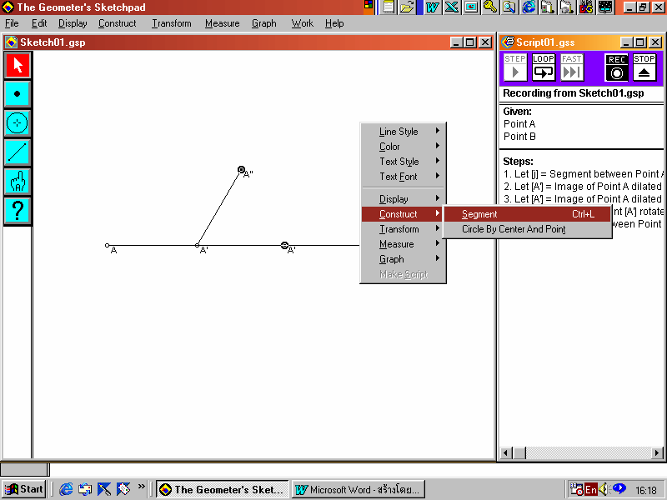Open the Display menu in the menu bar
The height and width of the screenshot is (500, 667).
click(73, 23)
